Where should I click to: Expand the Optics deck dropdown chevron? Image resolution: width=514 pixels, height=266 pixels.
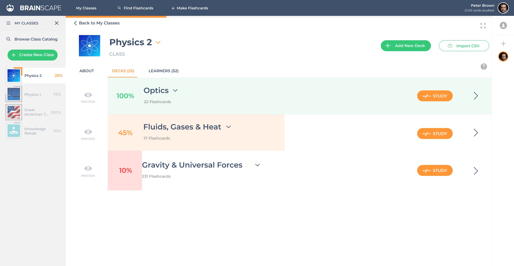pos(175,90)
